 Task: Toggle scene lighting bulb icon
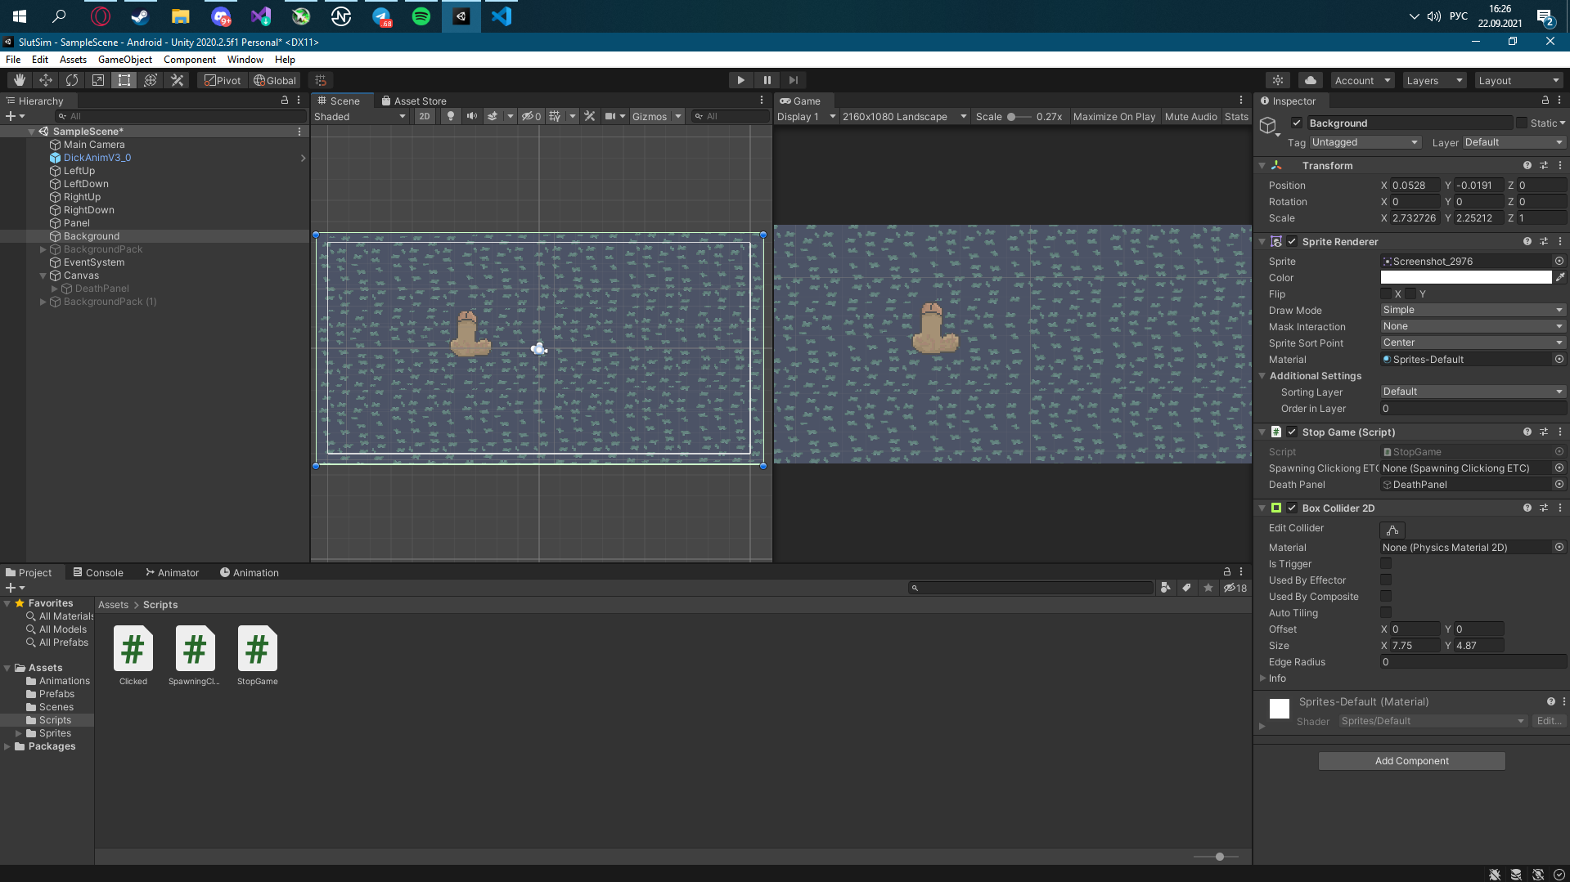[x=451, y=116]
